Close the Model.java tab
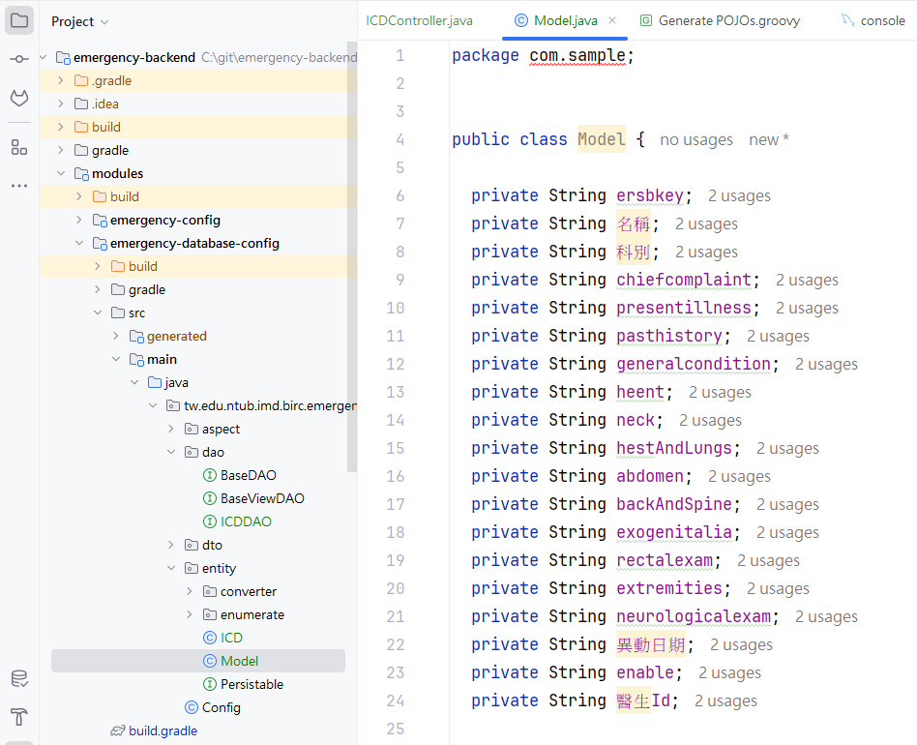Screen dimensions: 917x745 click(x=612, y=20)
